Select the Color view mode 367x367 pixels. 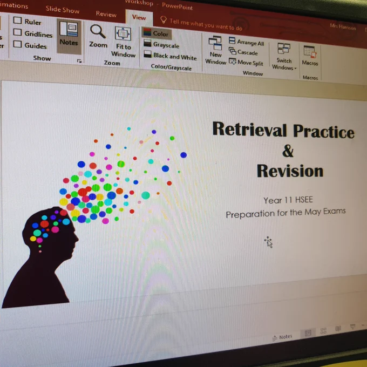[x=157, y=33]
